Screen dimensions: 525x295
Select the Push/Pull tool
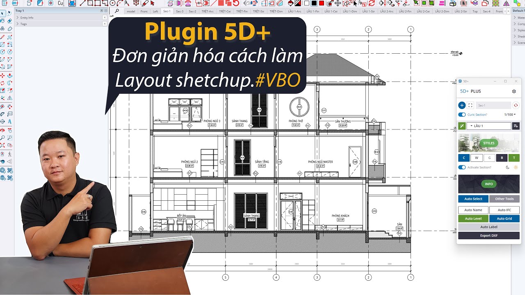9,75
